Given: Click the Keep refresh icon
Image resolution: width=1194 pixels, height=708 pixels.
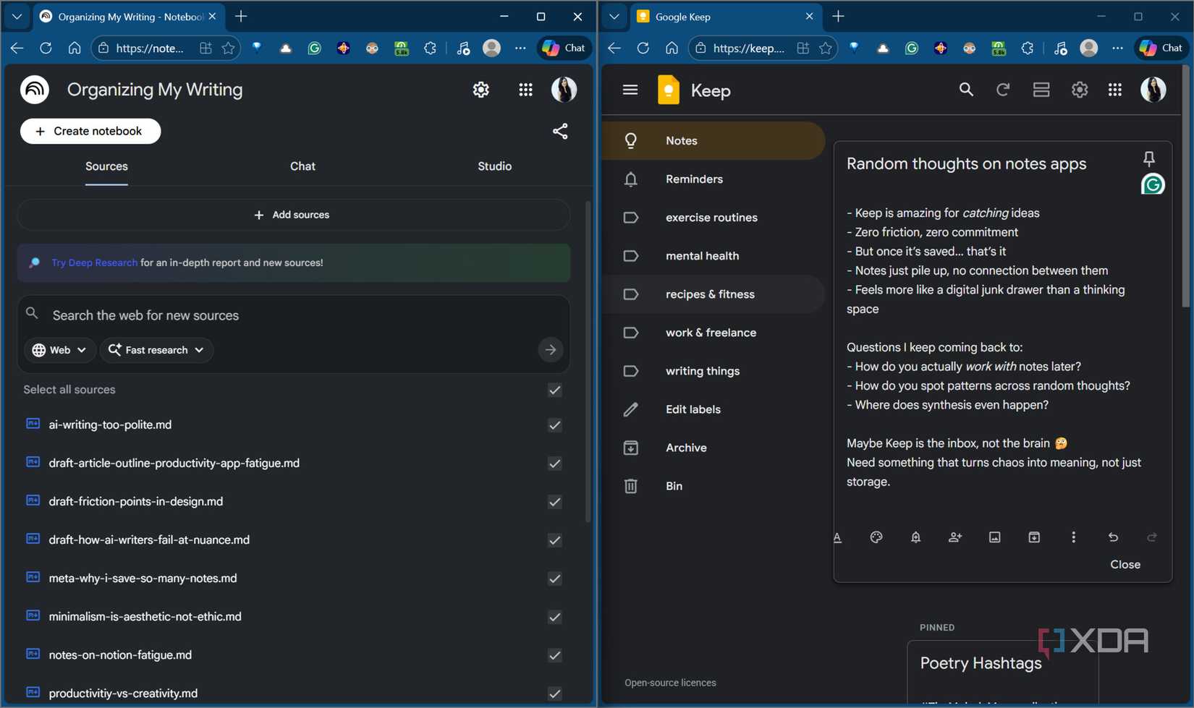Looking at the screenshot, I should [1003, 90].
